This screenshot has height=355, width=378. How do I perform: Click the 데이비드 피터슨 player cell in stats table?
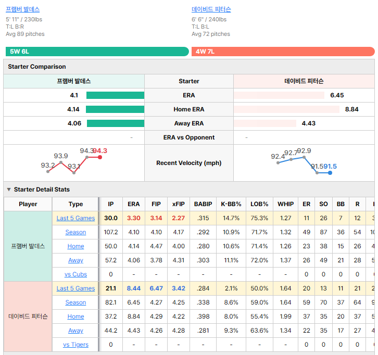point(28,316)
